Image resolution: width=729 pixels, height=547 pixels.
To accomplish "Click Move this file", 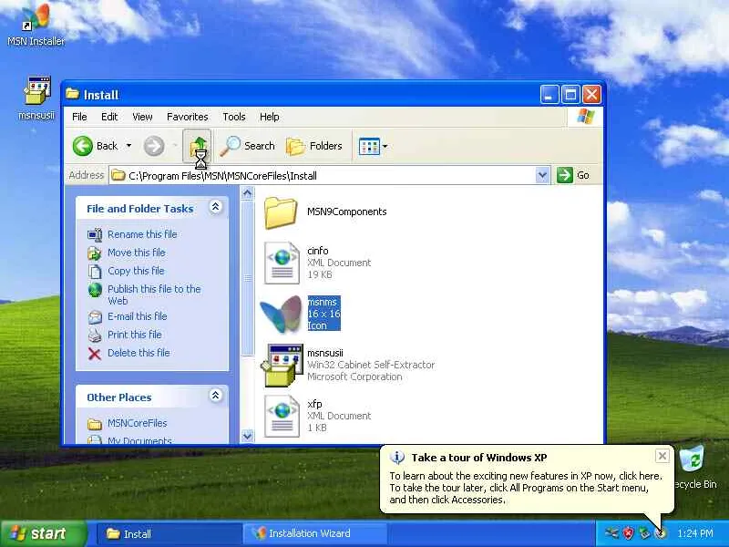I will tap(136, 253).
